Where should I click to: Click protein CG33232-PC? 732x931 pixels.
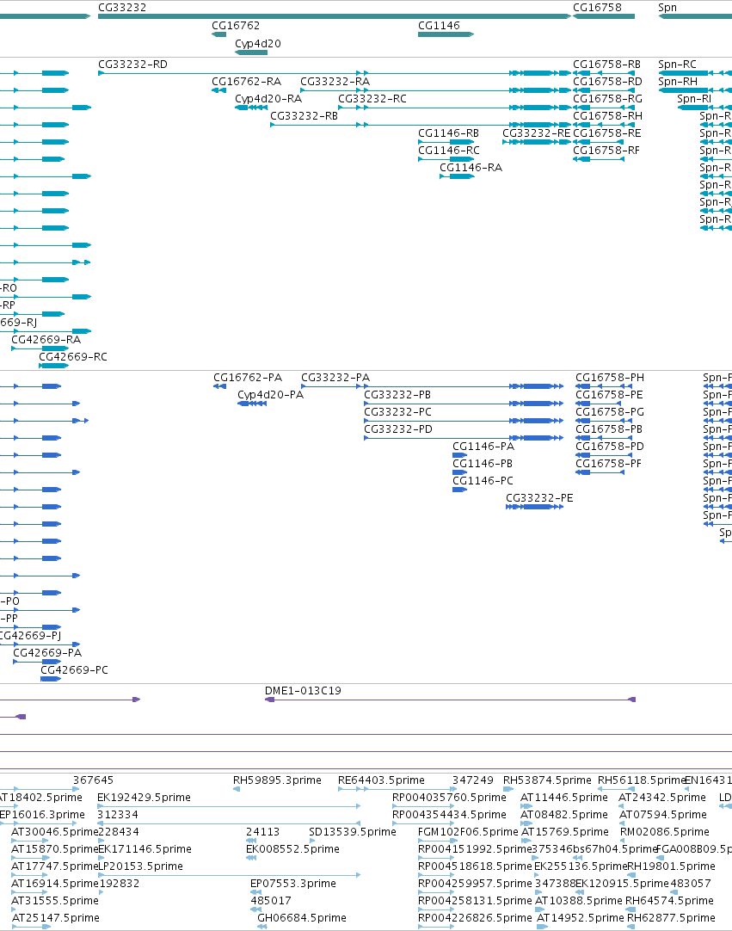(464, 421)
